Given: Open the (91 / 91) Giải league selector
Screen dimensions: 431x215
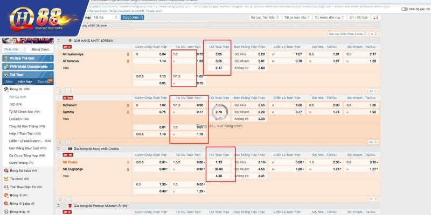Looking at the screenshot, I should [x=359, y=17].
